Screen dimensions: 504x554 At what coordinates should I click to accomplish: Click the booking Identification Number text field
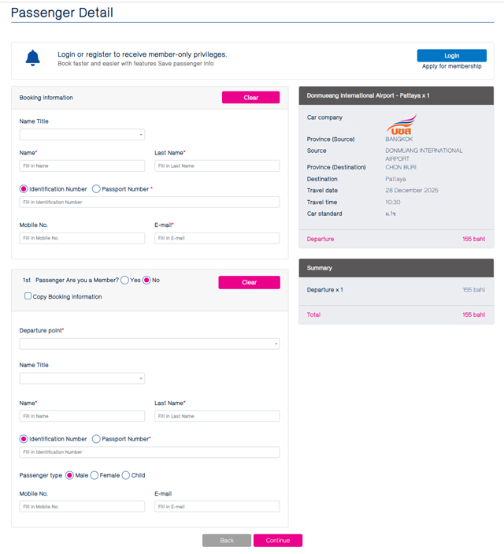tap(149, 203)
